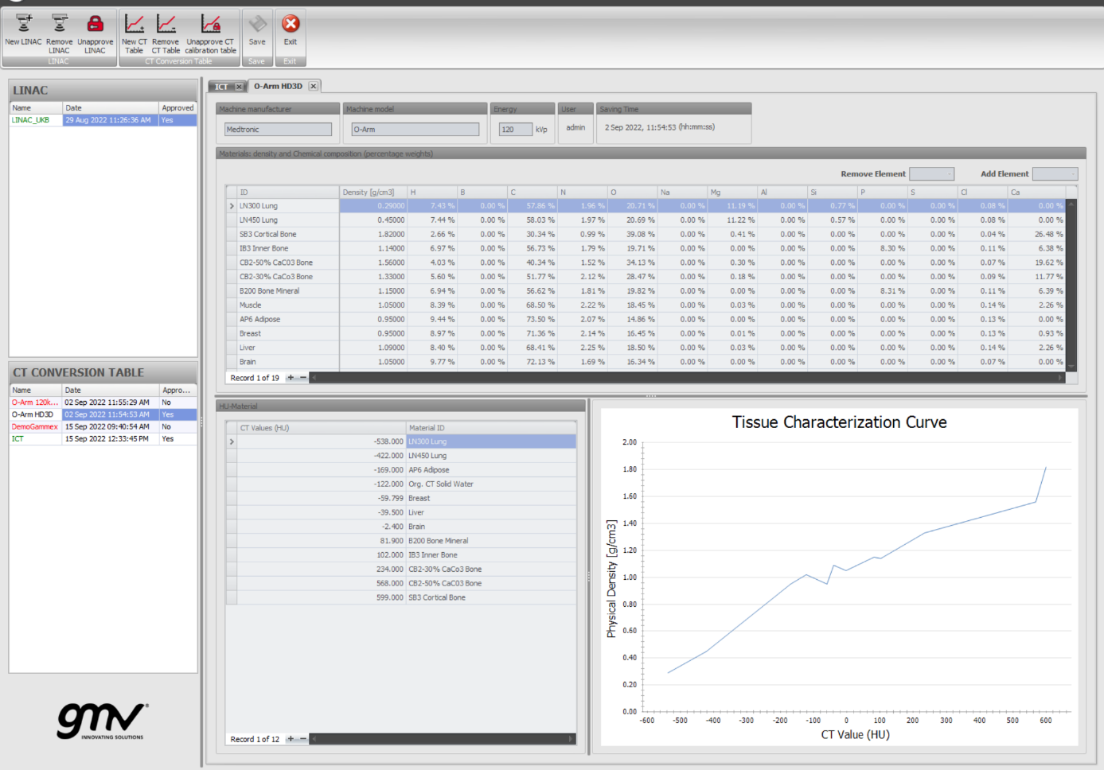Click the materials ID column header
Viewport: 1104px width, 770px height.
tap(288, 192)
